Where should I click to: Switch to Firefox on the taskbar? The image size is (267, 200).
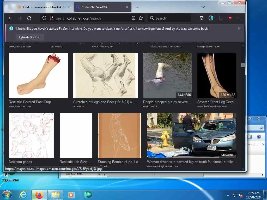39,195
